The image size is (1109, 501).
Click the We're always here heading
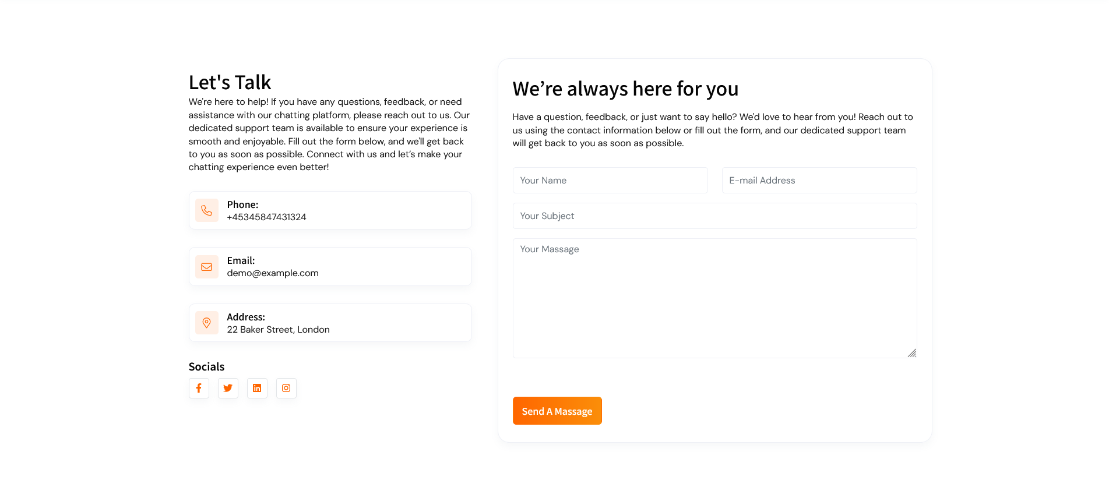click(x=625, y=89)
